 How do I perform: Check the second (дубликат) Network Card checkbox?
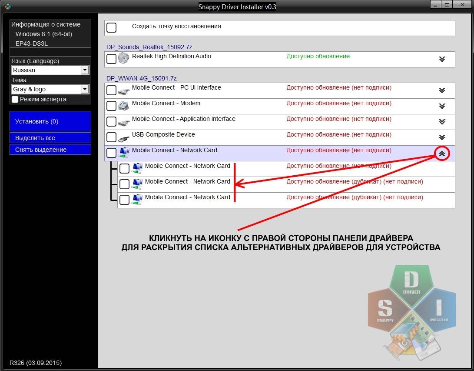click(124, 184)
